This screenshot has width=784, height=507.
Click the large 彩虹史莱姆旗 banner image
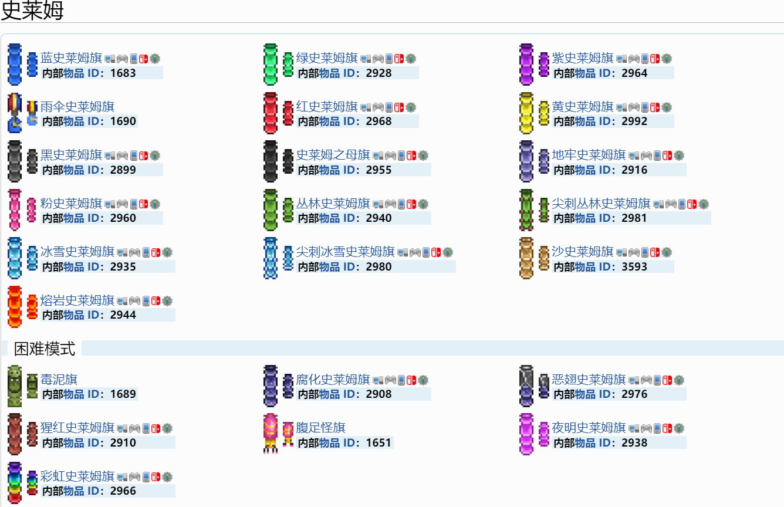point(15,482)
